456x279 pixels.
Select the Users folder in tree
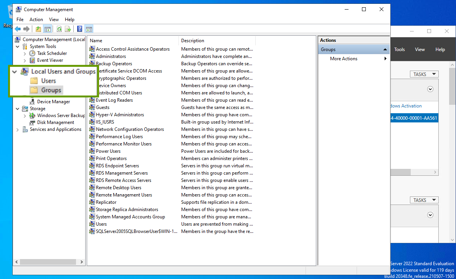point(48,81)
